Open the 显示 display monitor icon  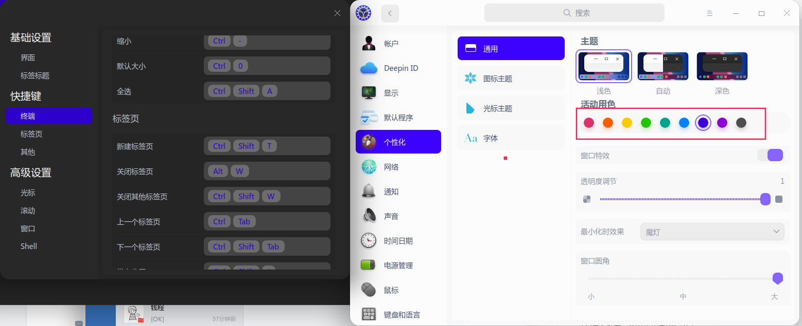pyautogui.click(x=369, y=93)
